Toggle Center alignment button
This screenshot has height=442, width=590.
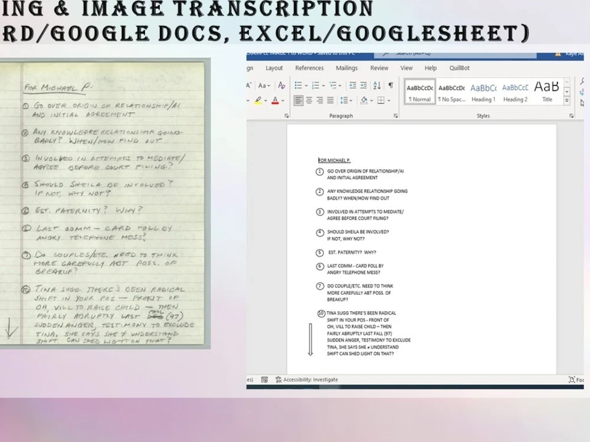tap(309, 100)
